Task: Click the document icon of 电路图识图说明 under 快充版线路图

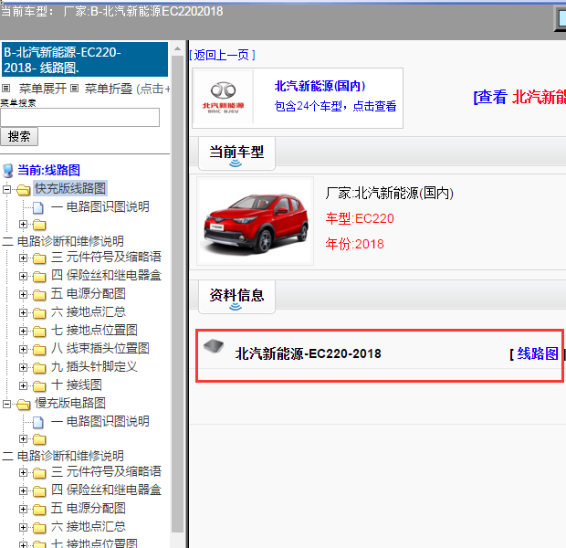Action: click(38, 207)
